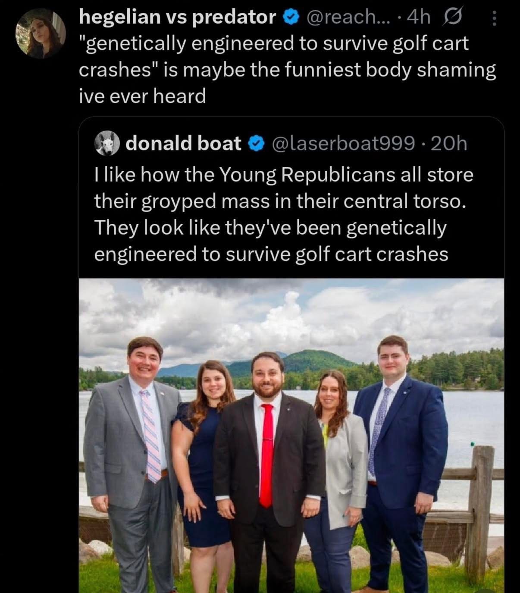
Task: Open the quoted post text about Young Republicans
Action: point(283,214)
